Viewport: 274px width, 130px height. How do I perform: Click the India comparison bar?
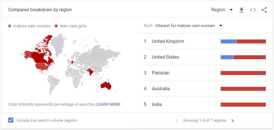tap(243, 105)
